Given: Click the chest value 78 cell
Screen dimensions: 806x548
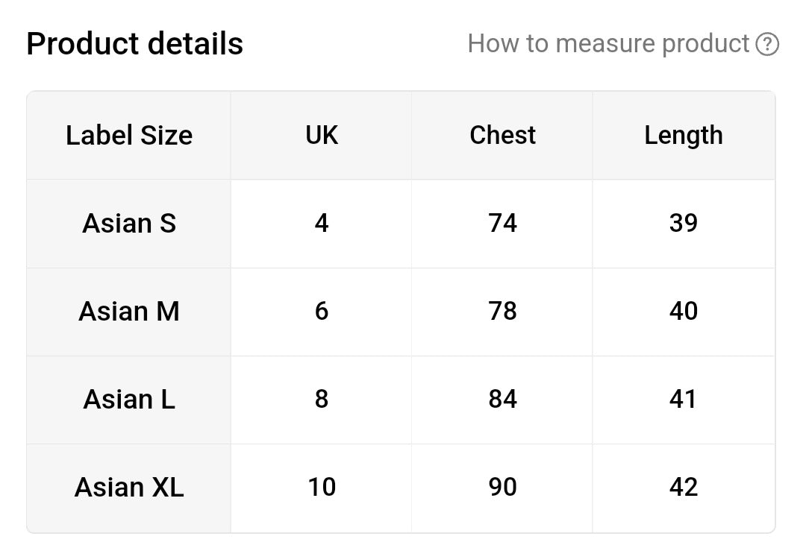Looking at the screenshot, I should pos(502,312).
